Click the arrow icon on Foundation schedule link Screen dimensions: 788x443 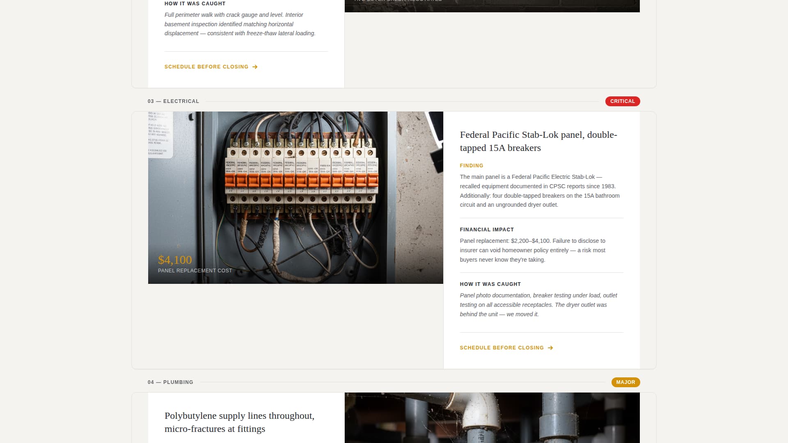click(x=255, y=66)
